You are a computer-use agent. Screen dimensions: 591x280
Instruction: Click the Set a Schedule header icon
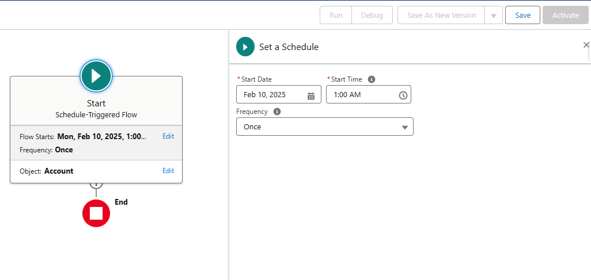pos(245,47)
